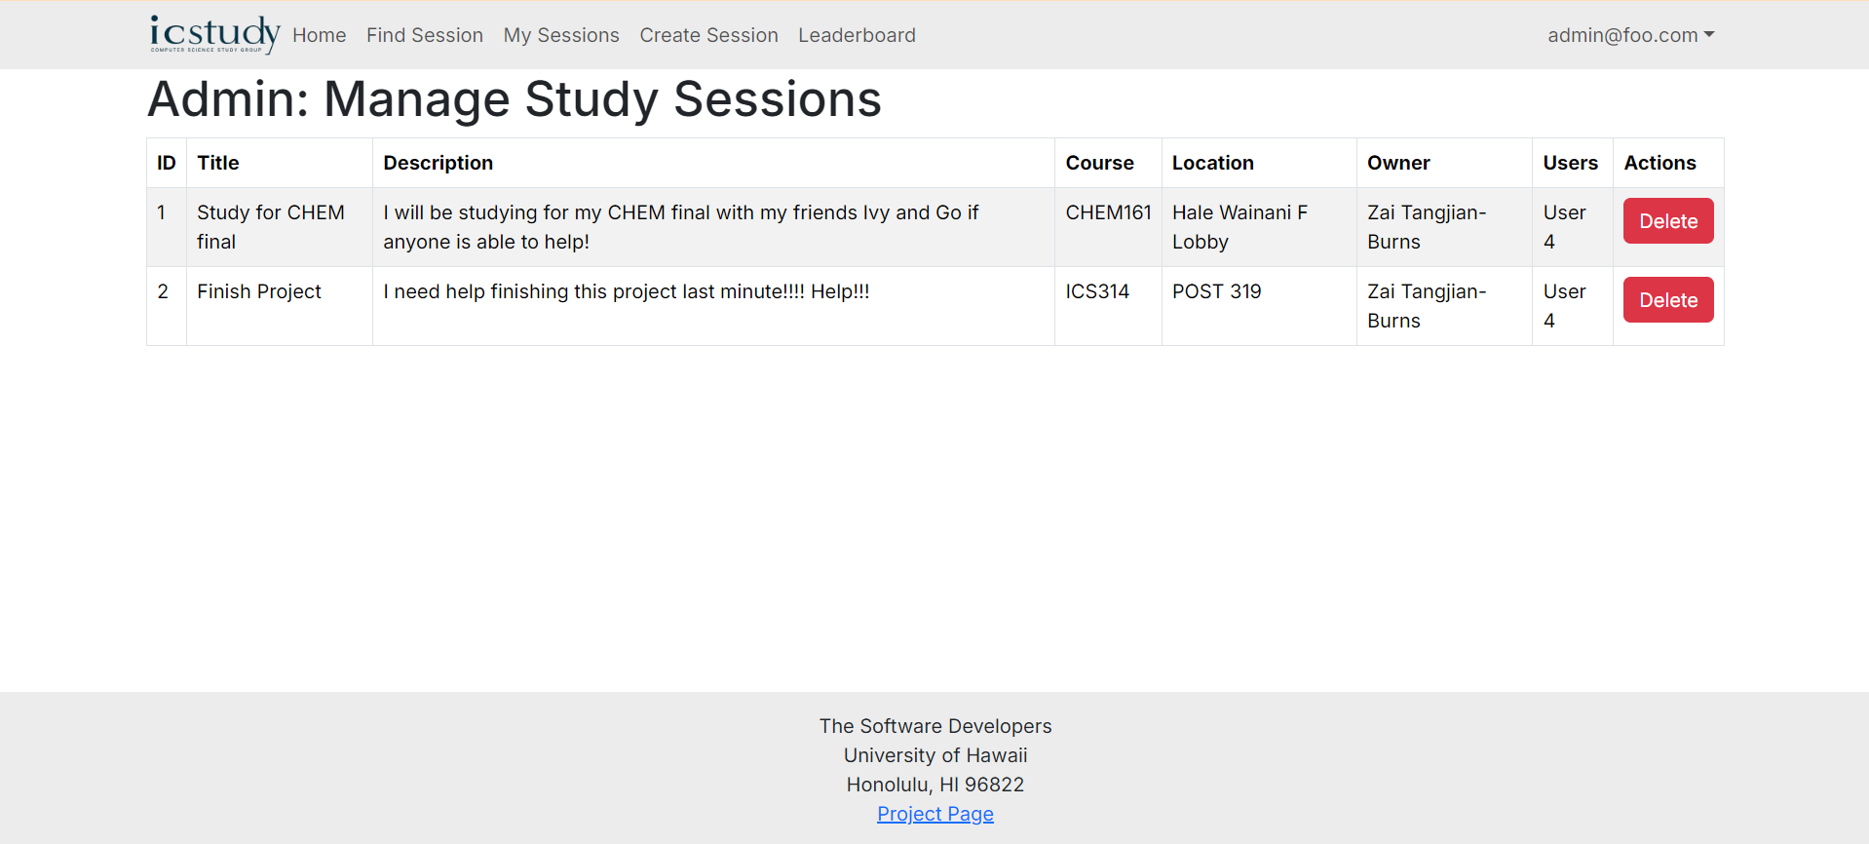Click the Location column header

[1212, 163]
